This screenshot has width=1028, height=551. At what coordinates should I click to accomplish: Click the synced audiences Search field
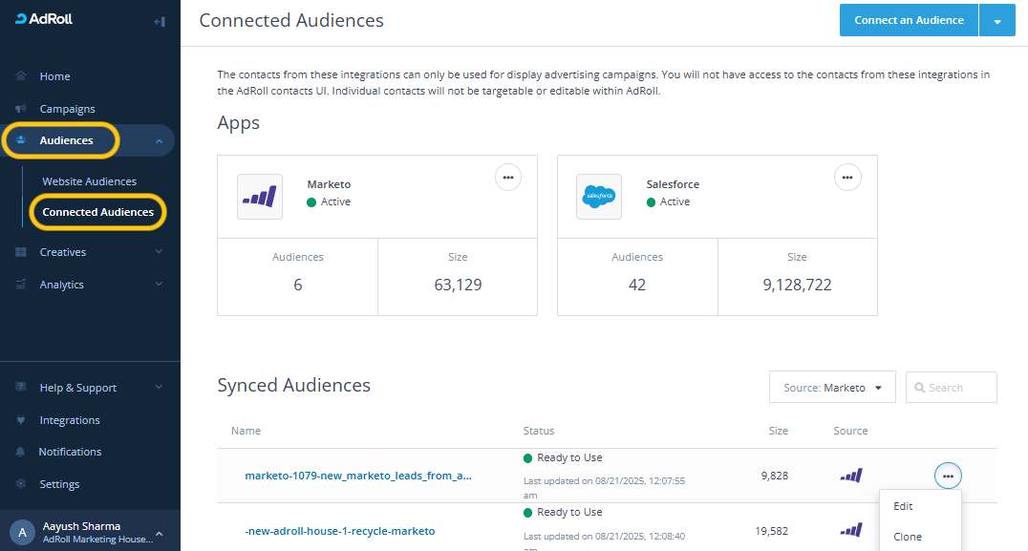(x=951, y=388)
